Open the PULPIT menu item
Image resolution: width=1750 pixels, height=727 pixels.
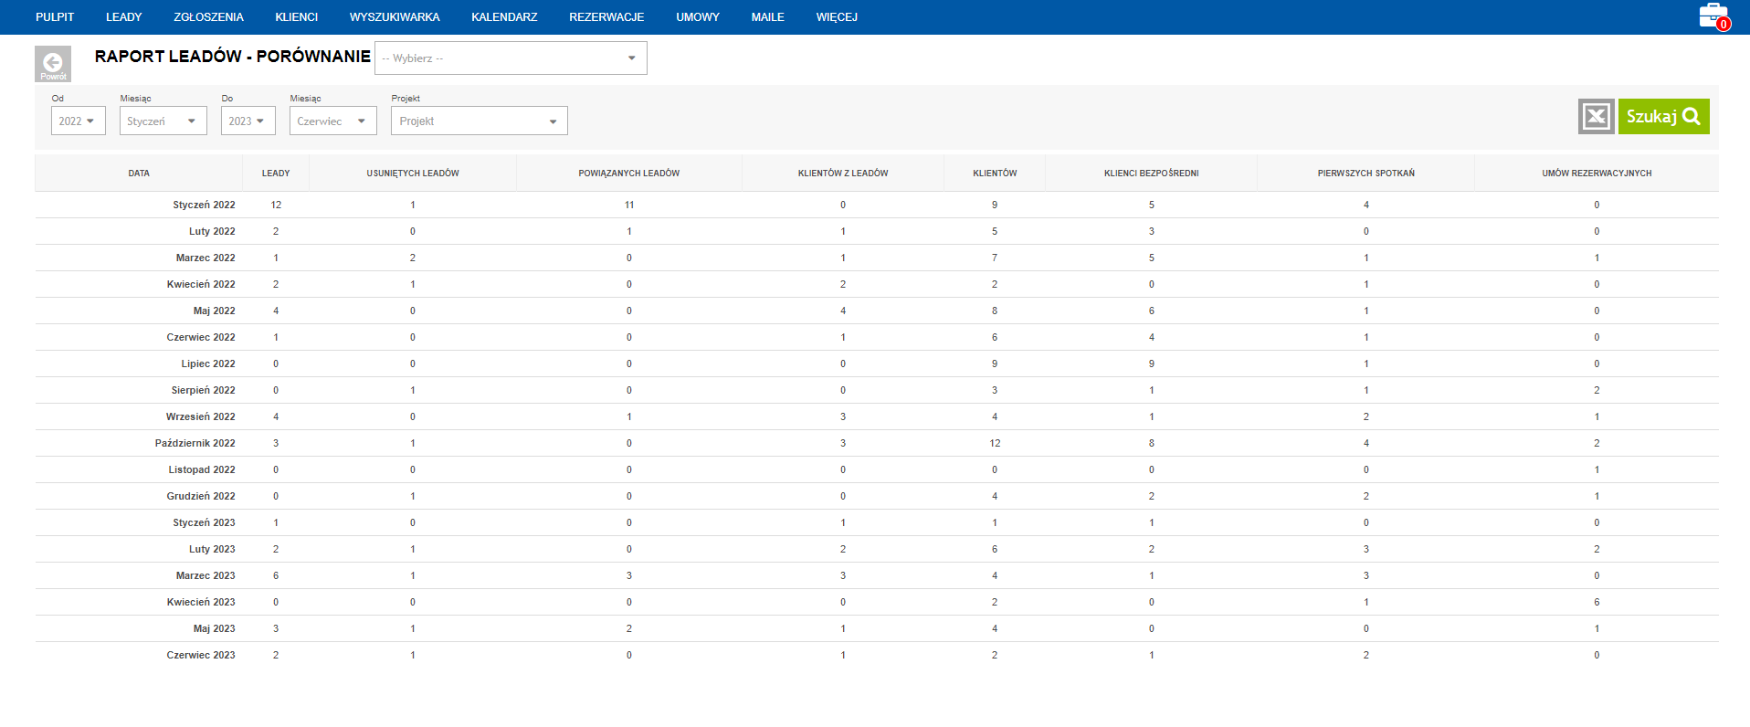[x=55, y=17]
